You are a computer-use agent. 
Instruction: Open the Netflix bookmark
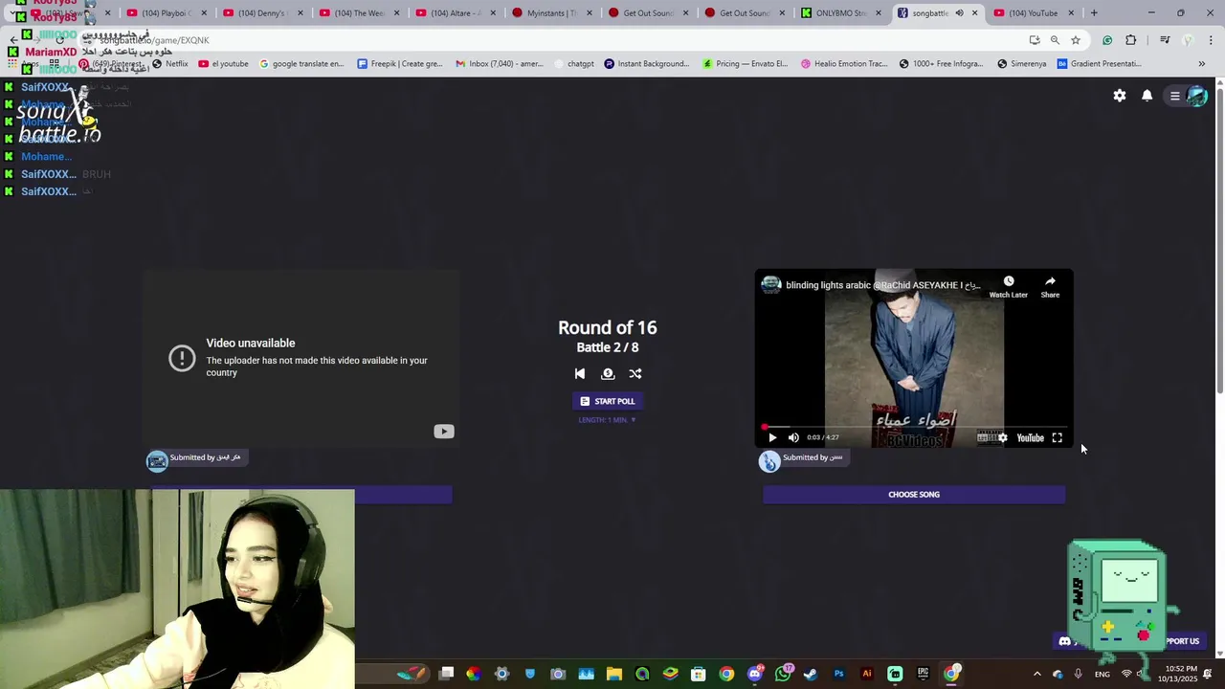(x=170, y=64)
